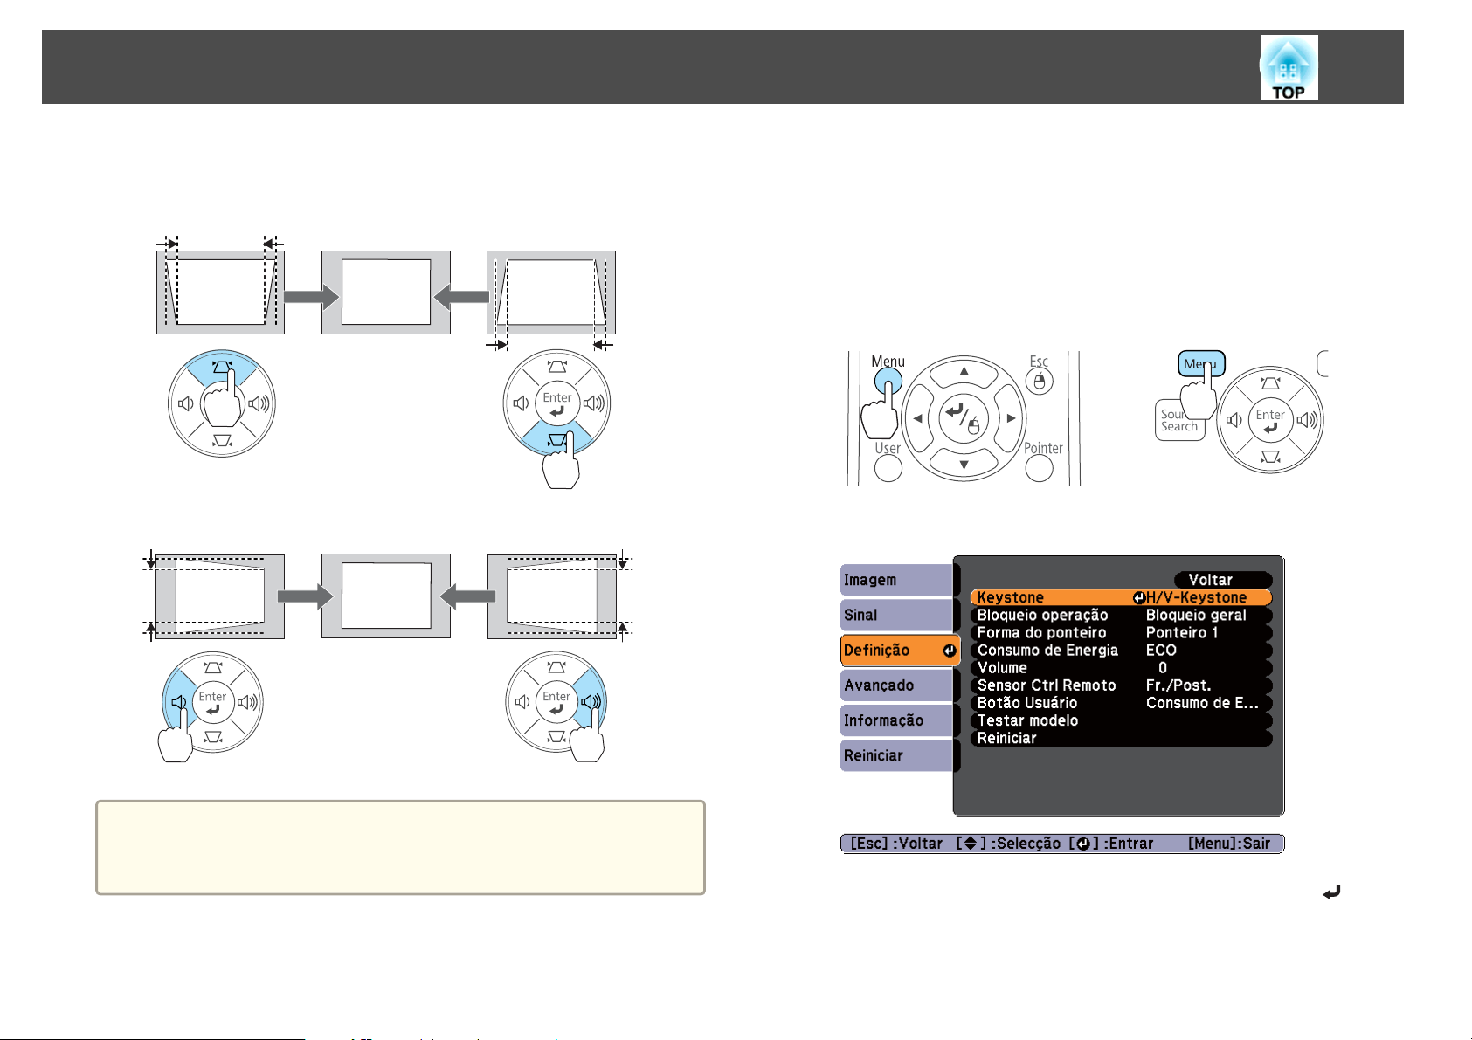Click the Source Search button on the control panel

tap(1179, 420)
